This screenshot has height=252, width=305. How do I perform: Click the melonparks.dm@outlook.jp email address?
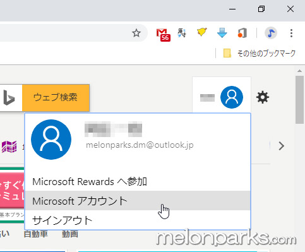pyautogui.click(x=140, y=145)
